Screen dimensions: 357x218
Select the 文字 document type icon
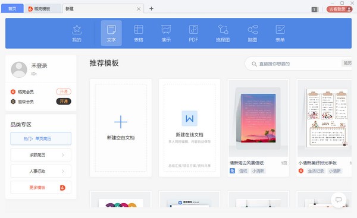(111, 33)
